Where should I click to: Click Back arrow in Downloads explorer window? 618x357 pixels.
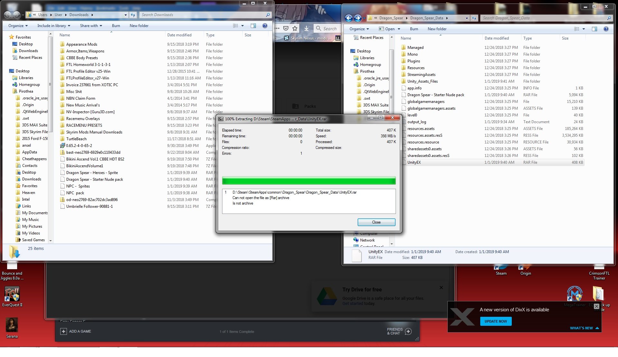click(x=8, y=15)
